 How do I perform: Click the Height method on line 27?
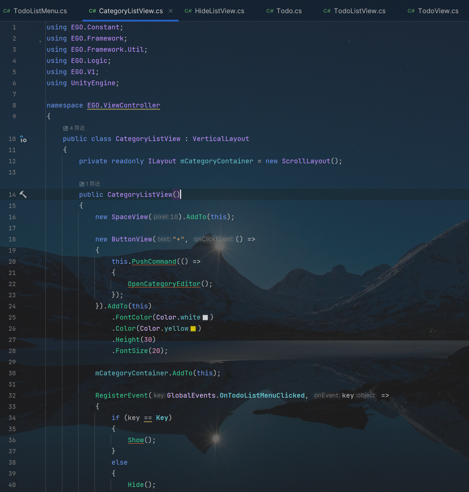128,339
